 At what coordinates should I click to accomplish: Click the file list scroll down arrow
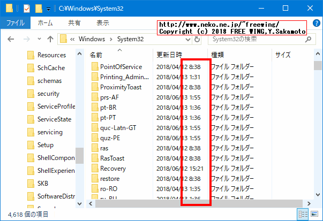click(x=318, y=194)
